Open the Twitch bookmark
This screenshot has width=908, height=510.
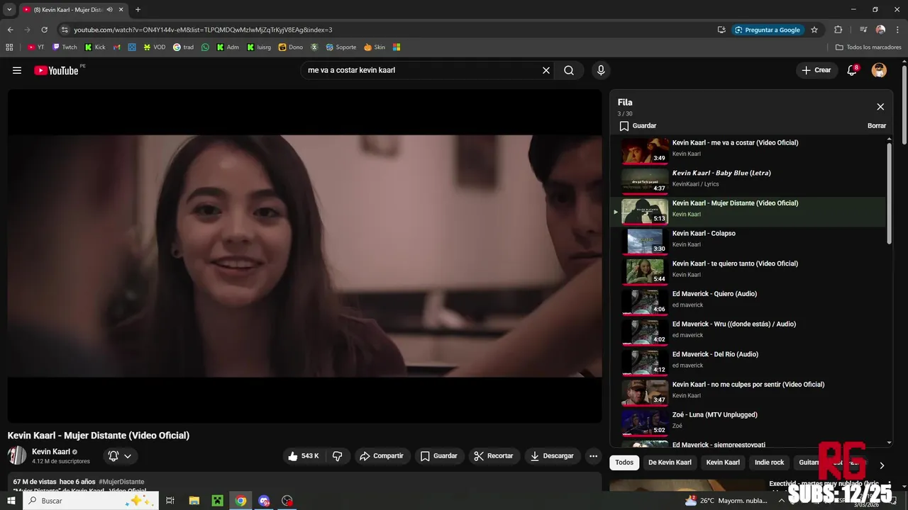click(65, 47)
